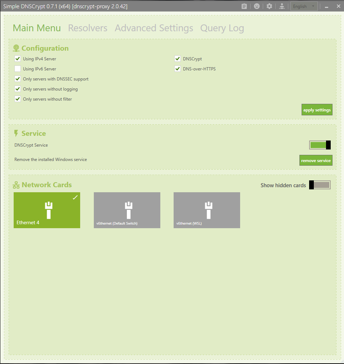The image size is (344, 364).
Task: View the Query Log tab
Action: [x=222, y=28]
